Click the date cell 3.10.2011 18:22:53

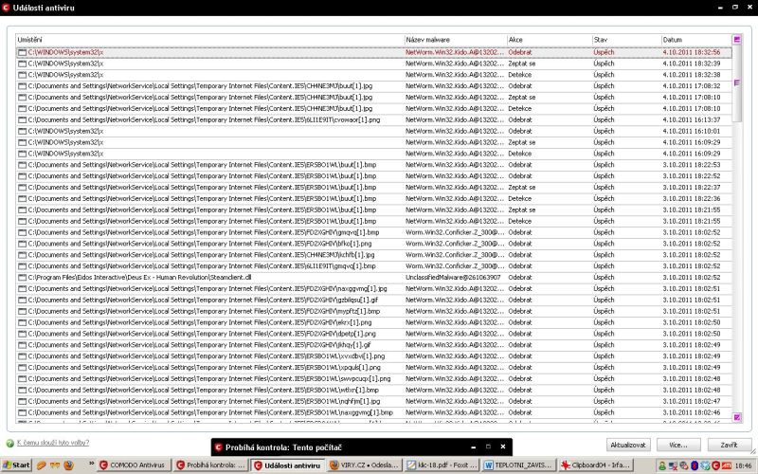(x=692, y=165)
